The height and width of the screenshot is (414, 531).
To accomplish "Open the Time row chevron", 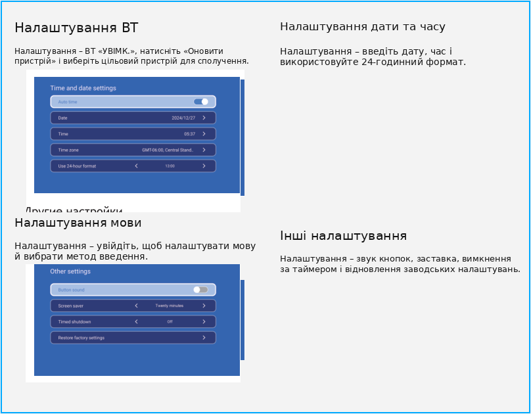I will pyautogui.click(x=204, y=133).
